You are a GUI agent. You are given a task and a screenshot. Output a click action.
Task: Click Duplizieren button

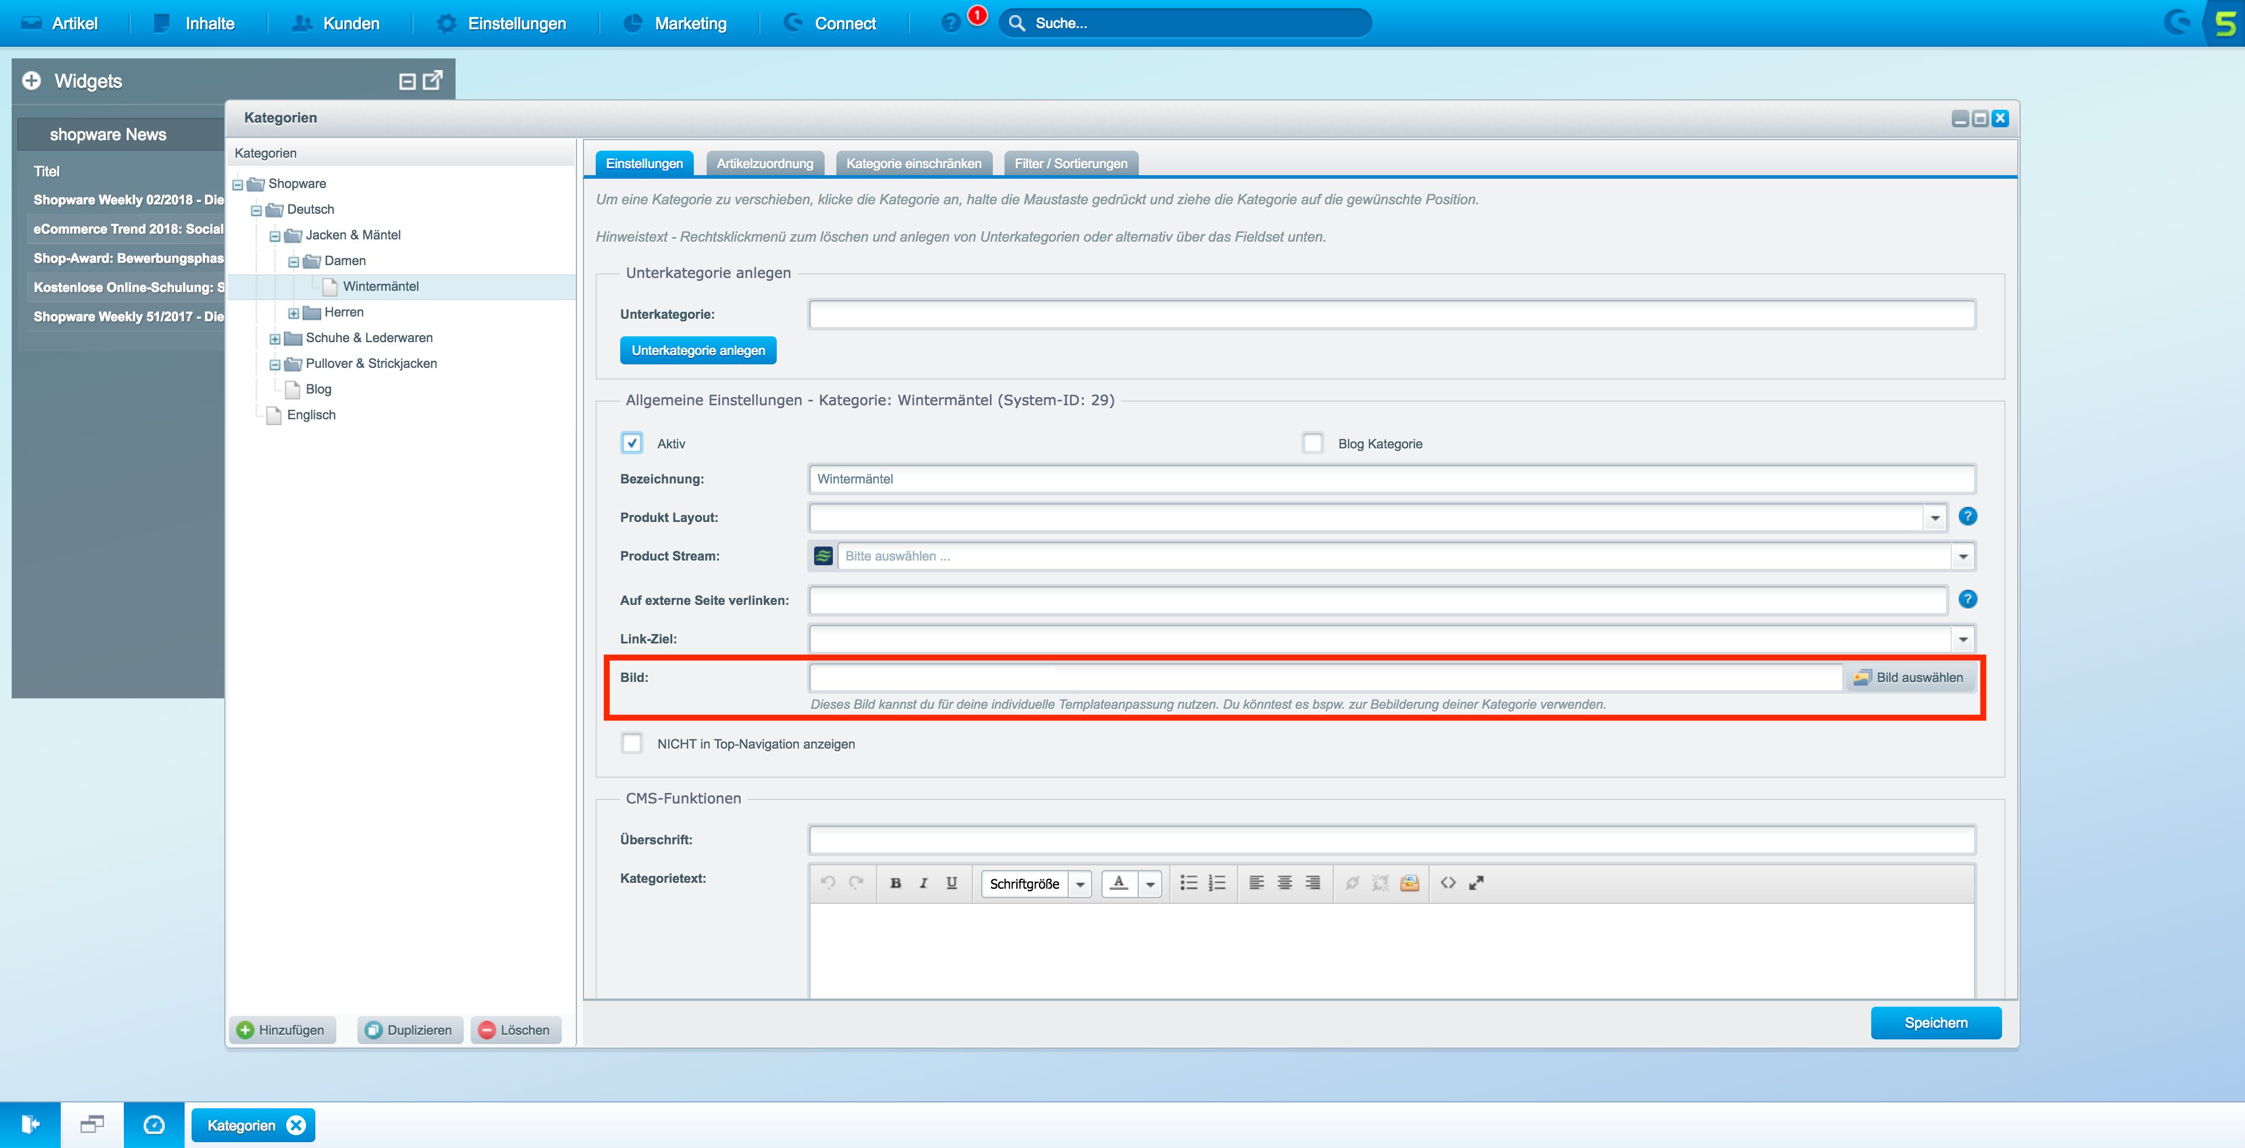409,1029
